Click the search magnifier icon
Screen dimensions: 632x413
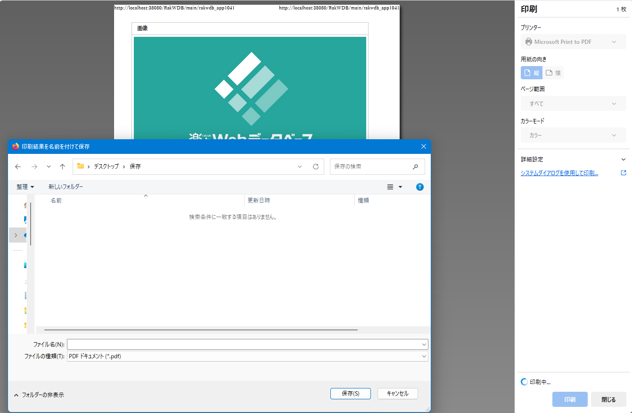(x=415, y=167)
